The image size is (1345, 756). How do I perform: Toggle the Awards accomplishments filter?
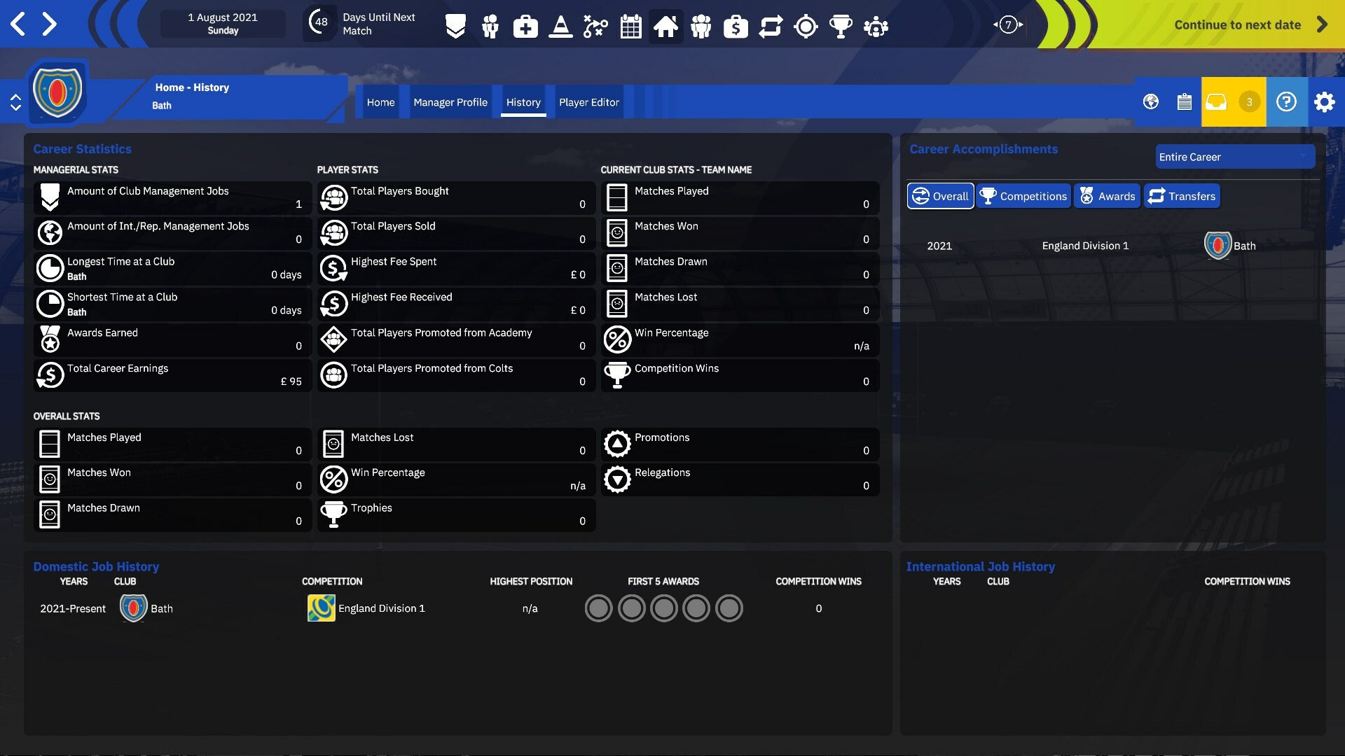1107,196
